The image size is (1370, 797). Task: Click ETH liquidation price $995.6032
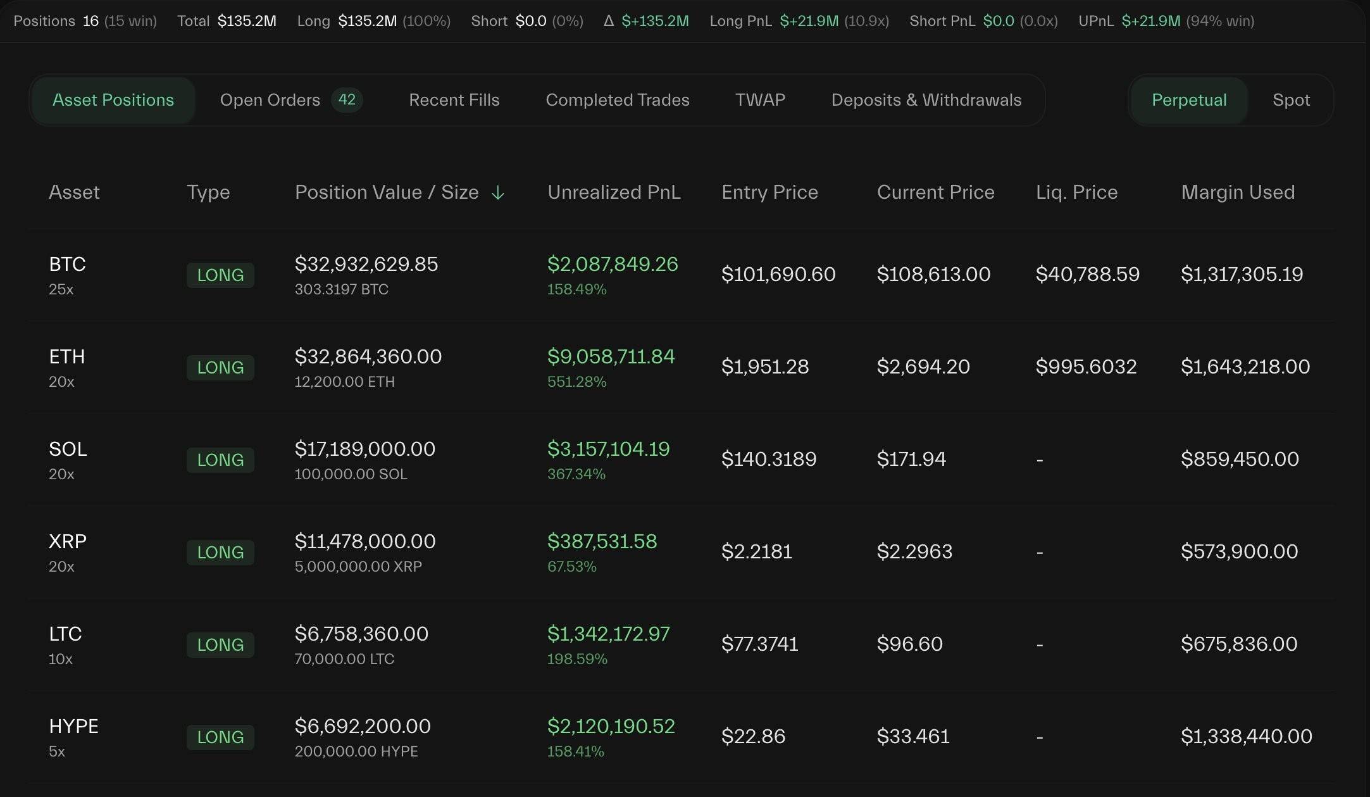coord(1086,367)
